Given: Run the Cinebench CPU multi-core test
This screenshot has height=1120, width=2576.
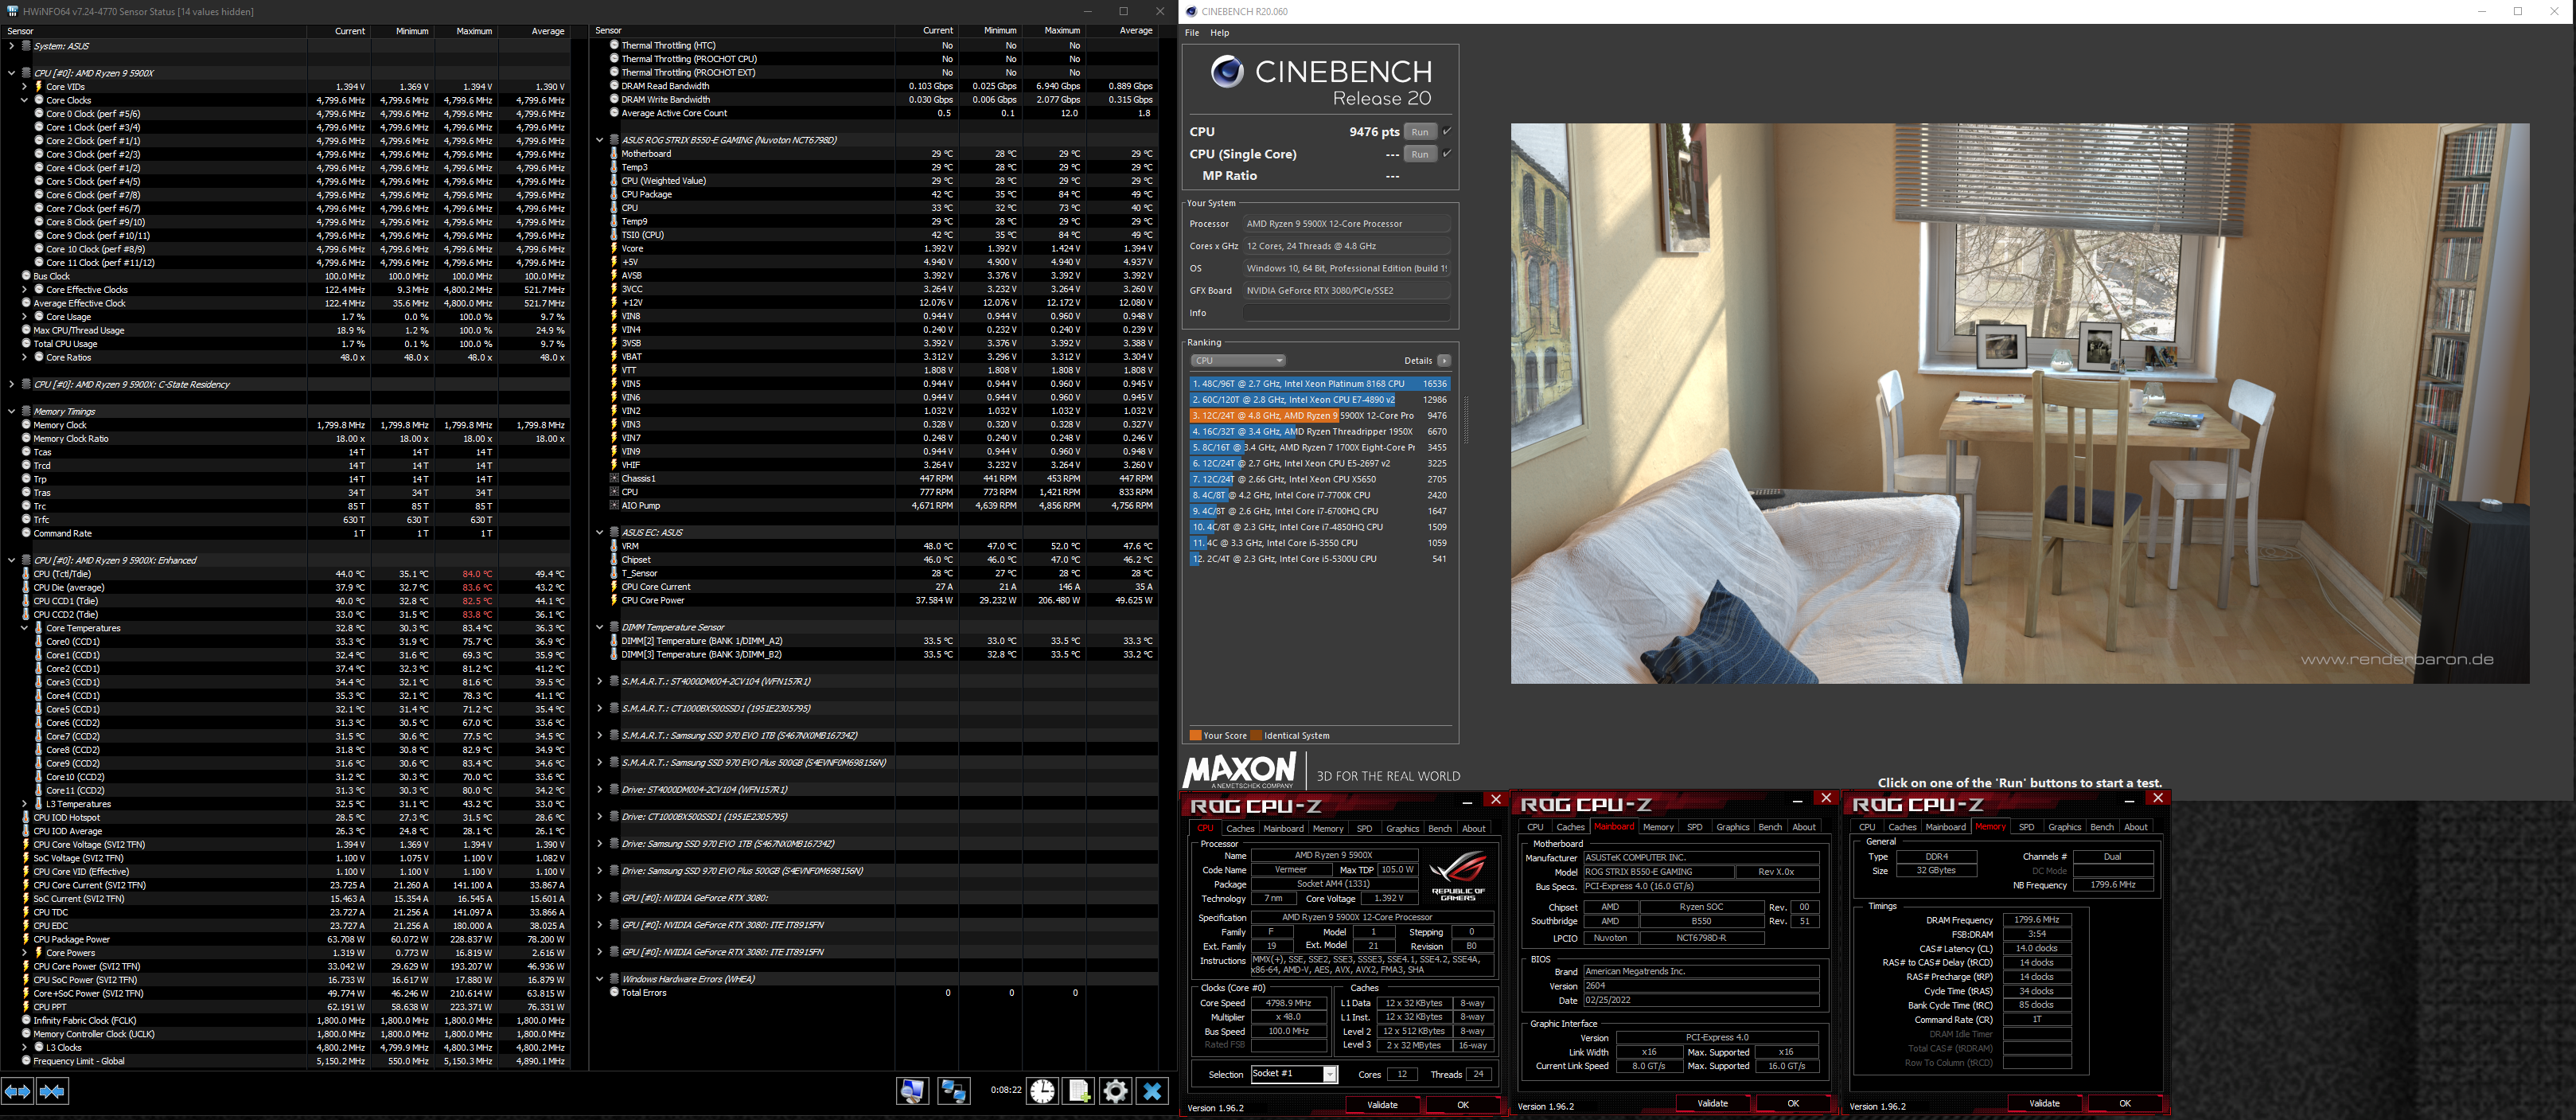Looking at the screenshot, I should [x=1420, y=132].
